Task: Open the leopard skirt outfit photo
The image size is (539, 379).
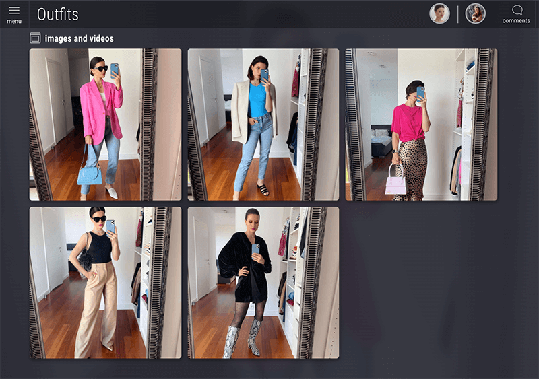Action: [x=422, y=125]
